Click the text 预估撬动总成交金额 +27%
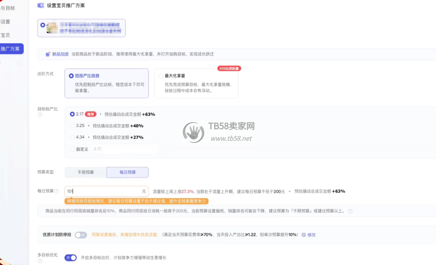This screenshot has height=265, width=436. 118,137
